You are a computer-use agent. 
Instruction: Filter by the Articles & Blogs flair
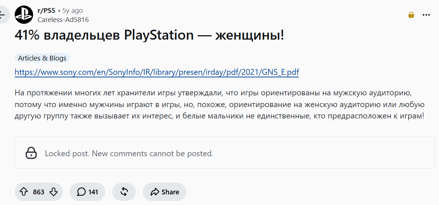click(42, 58)
